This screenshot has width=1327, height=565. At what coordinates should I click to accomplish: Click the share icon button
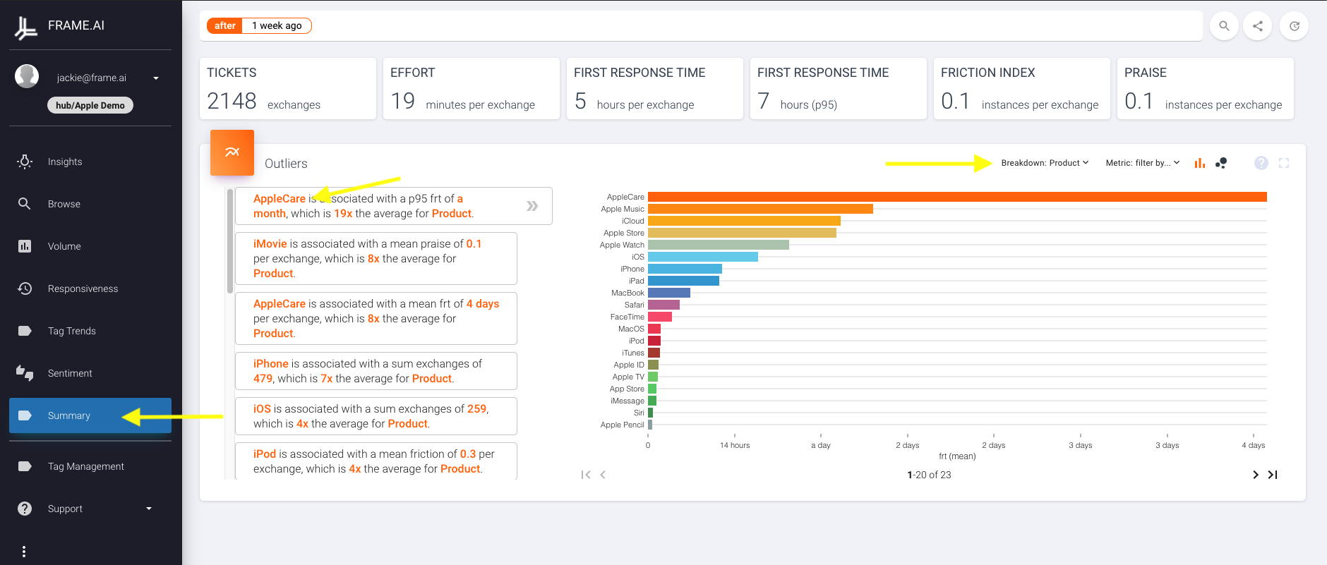tap(1258, 26)
